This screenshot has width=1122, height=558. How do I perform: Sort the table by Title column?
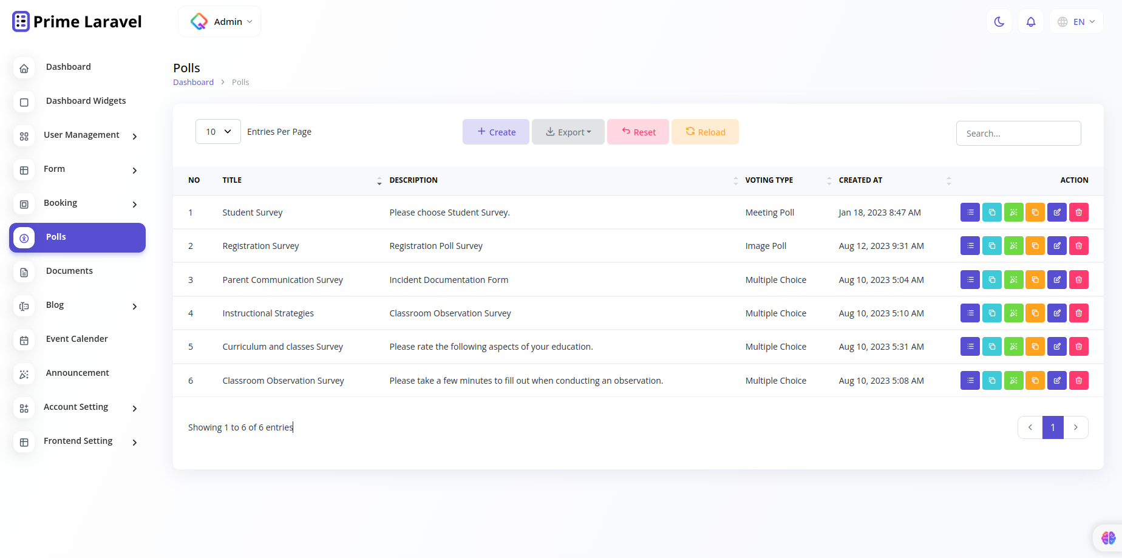coord(379,180)
